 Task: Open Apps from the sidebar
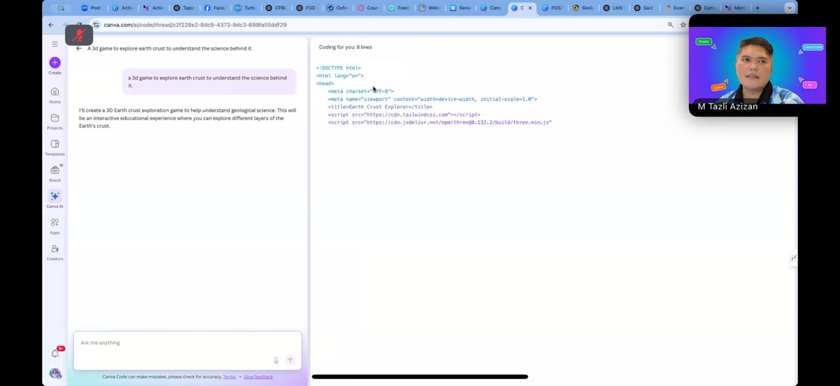54,226
